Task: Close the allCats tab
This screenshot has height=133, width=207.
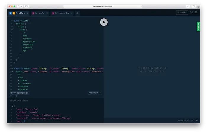Action: click(27, 13)
